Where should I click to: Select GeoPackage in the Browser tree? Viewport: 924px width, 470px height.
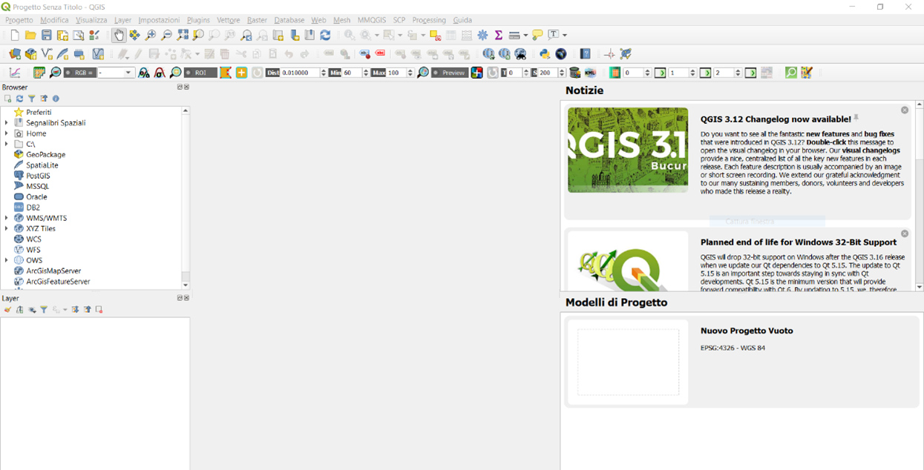(45, 155)
